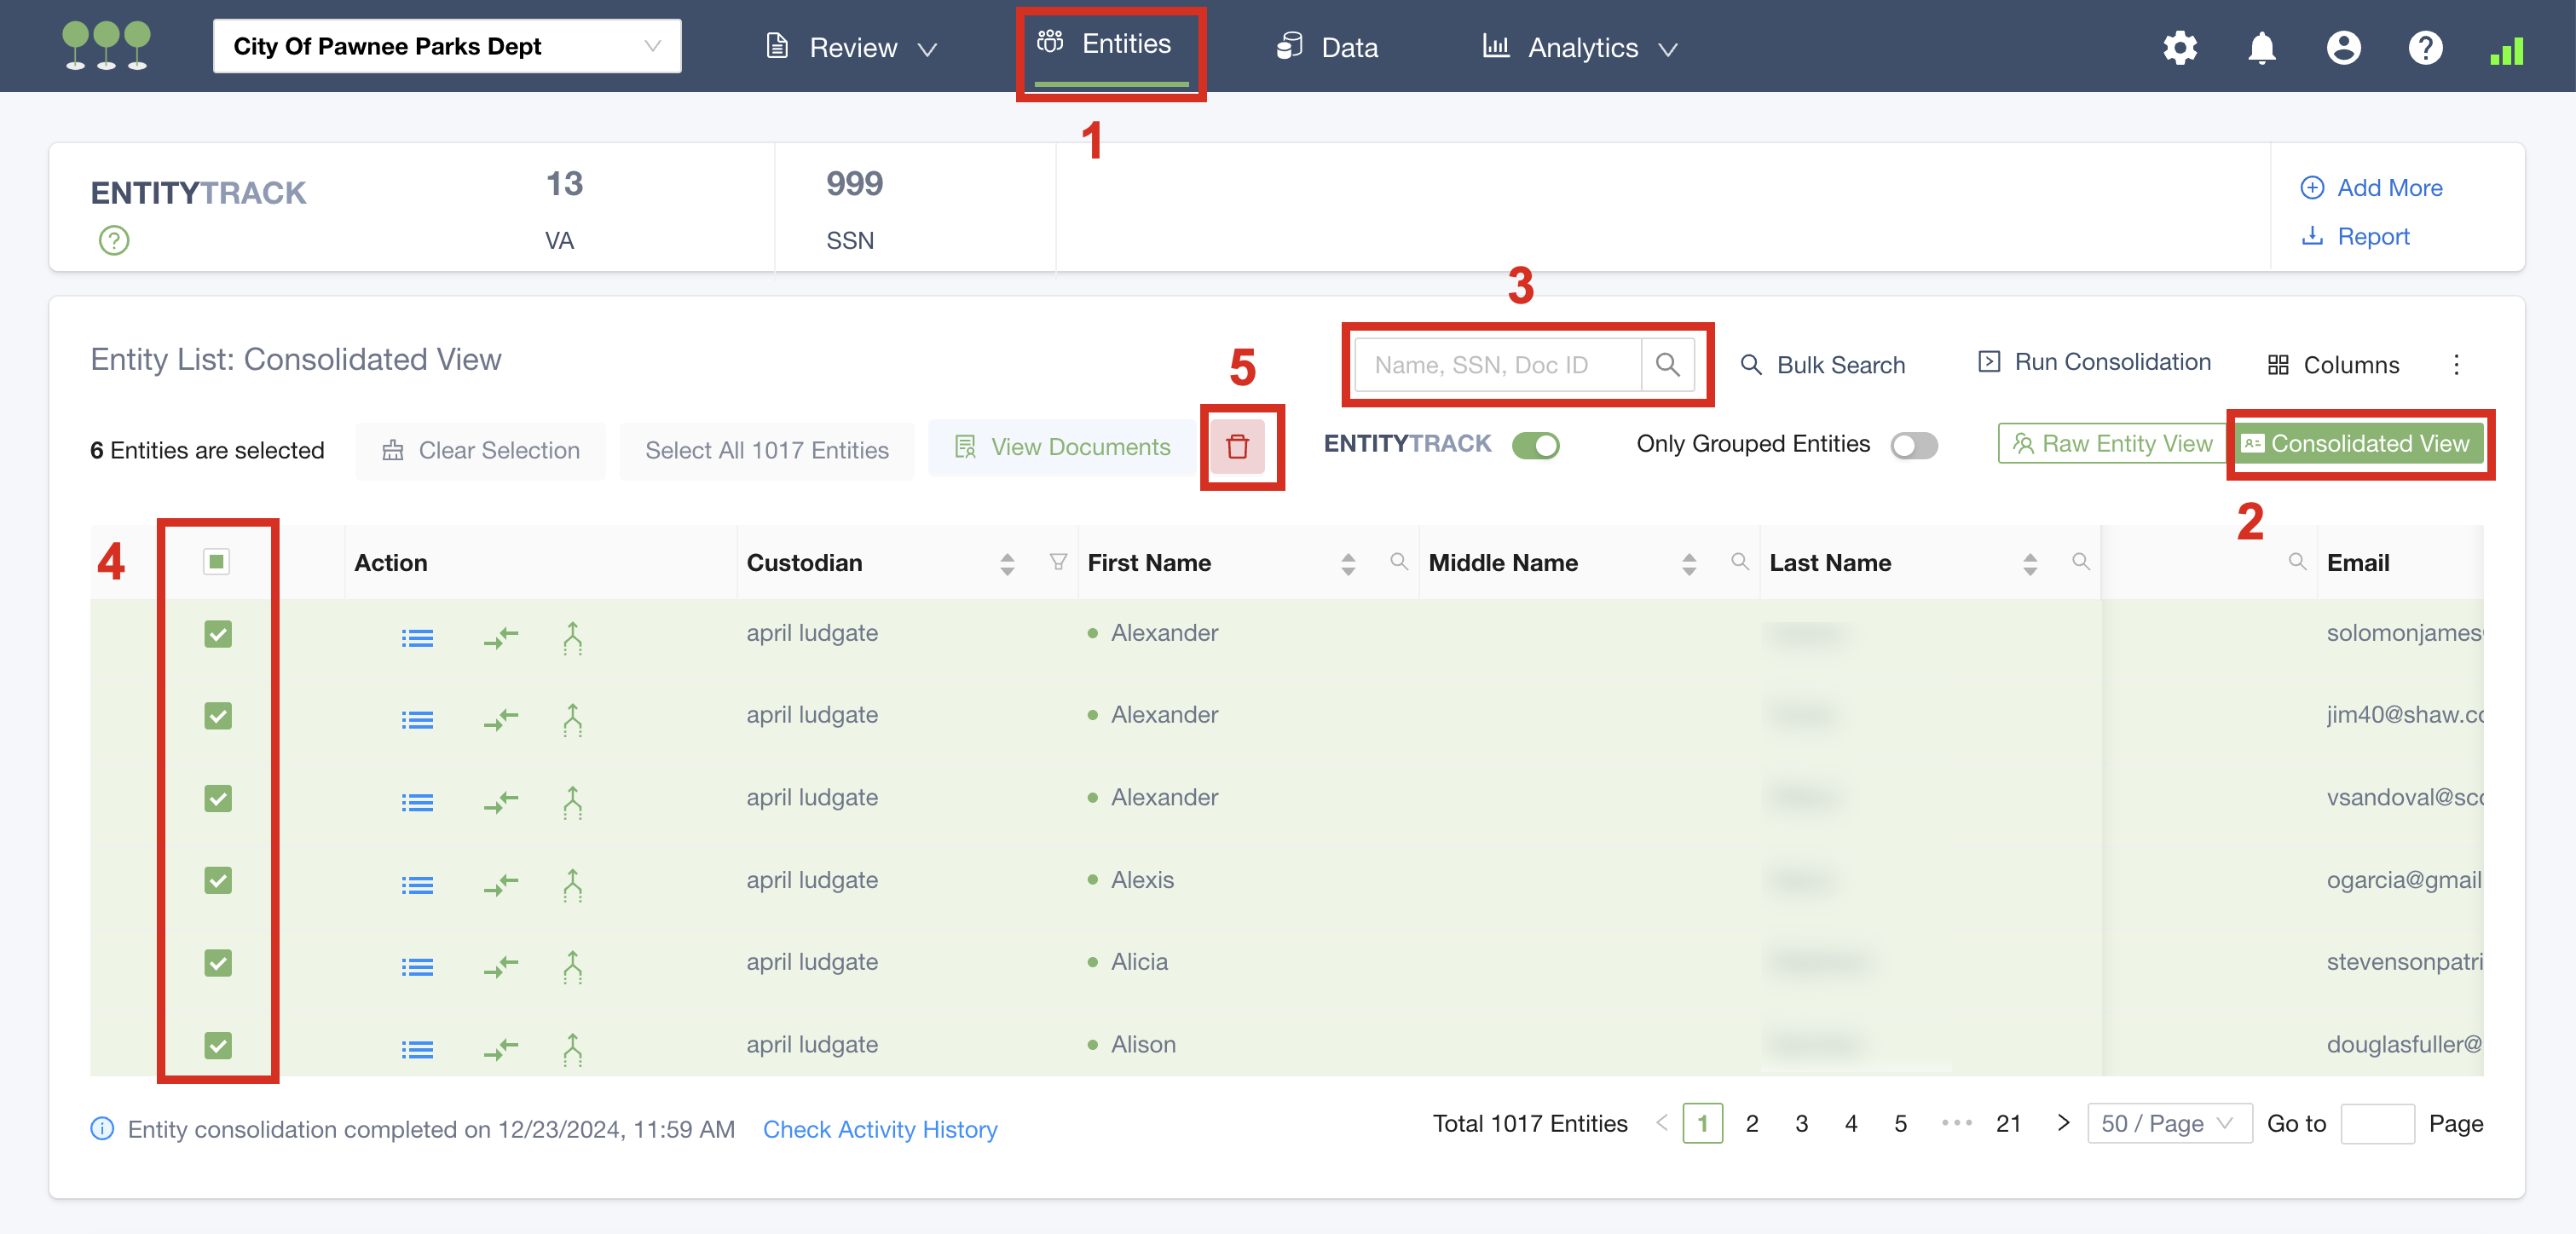Click the three-dot more options menu
The height and width of the screenshot is (1234, 2576).
tap(2456, 365)
